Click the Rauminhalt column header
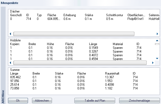 112,73
